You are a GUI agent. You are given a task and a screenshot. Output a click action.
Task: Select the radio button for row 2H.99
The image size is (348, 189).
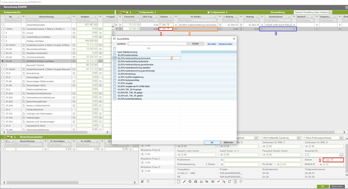coord(3,61)
